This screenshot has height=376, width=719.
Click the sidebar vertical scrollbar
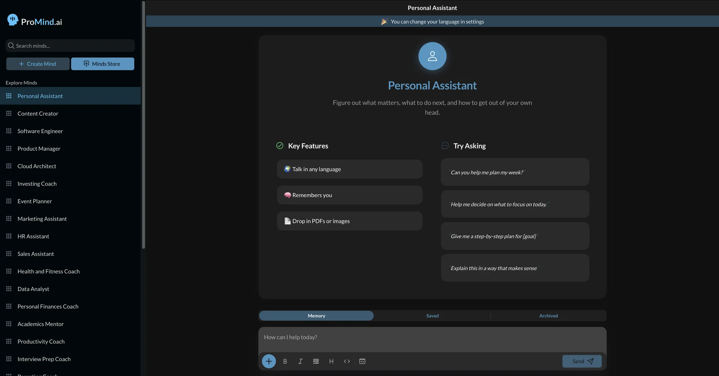tap(143, 125)
